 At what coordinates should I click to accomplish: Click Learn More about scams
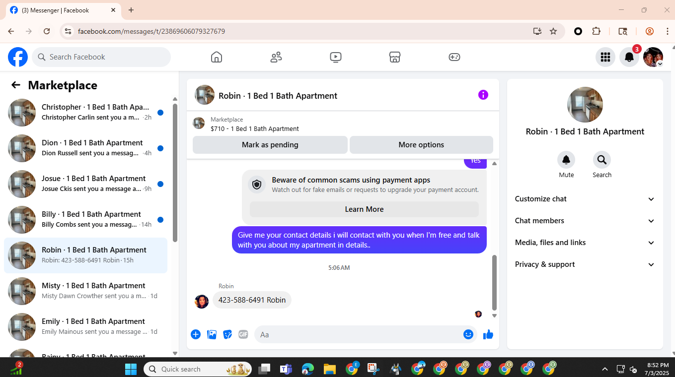(x=364, y=209)
